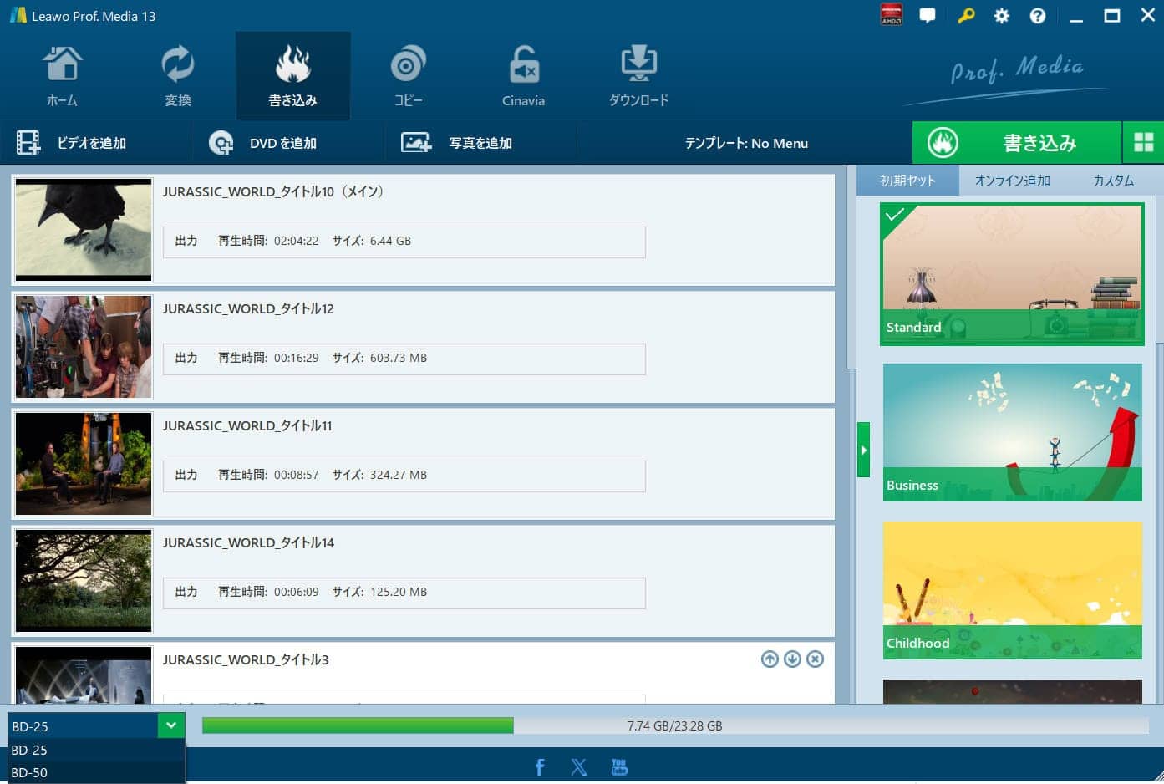This screenshot has width=1164, height=784.
Task: Open the Home (ホーム) module
Action: point(62,77)
